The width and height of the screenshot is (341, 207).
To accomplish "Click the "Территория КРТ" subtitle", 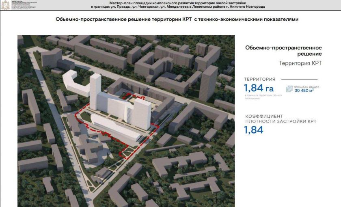I will tap(300, 63).
